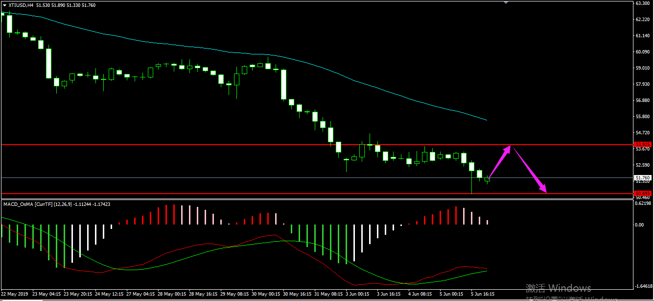This screenshot has height=301, width=654.
Task: Click the red 53.925 price label
Action: pyautogui.click(x=642, y=145)
